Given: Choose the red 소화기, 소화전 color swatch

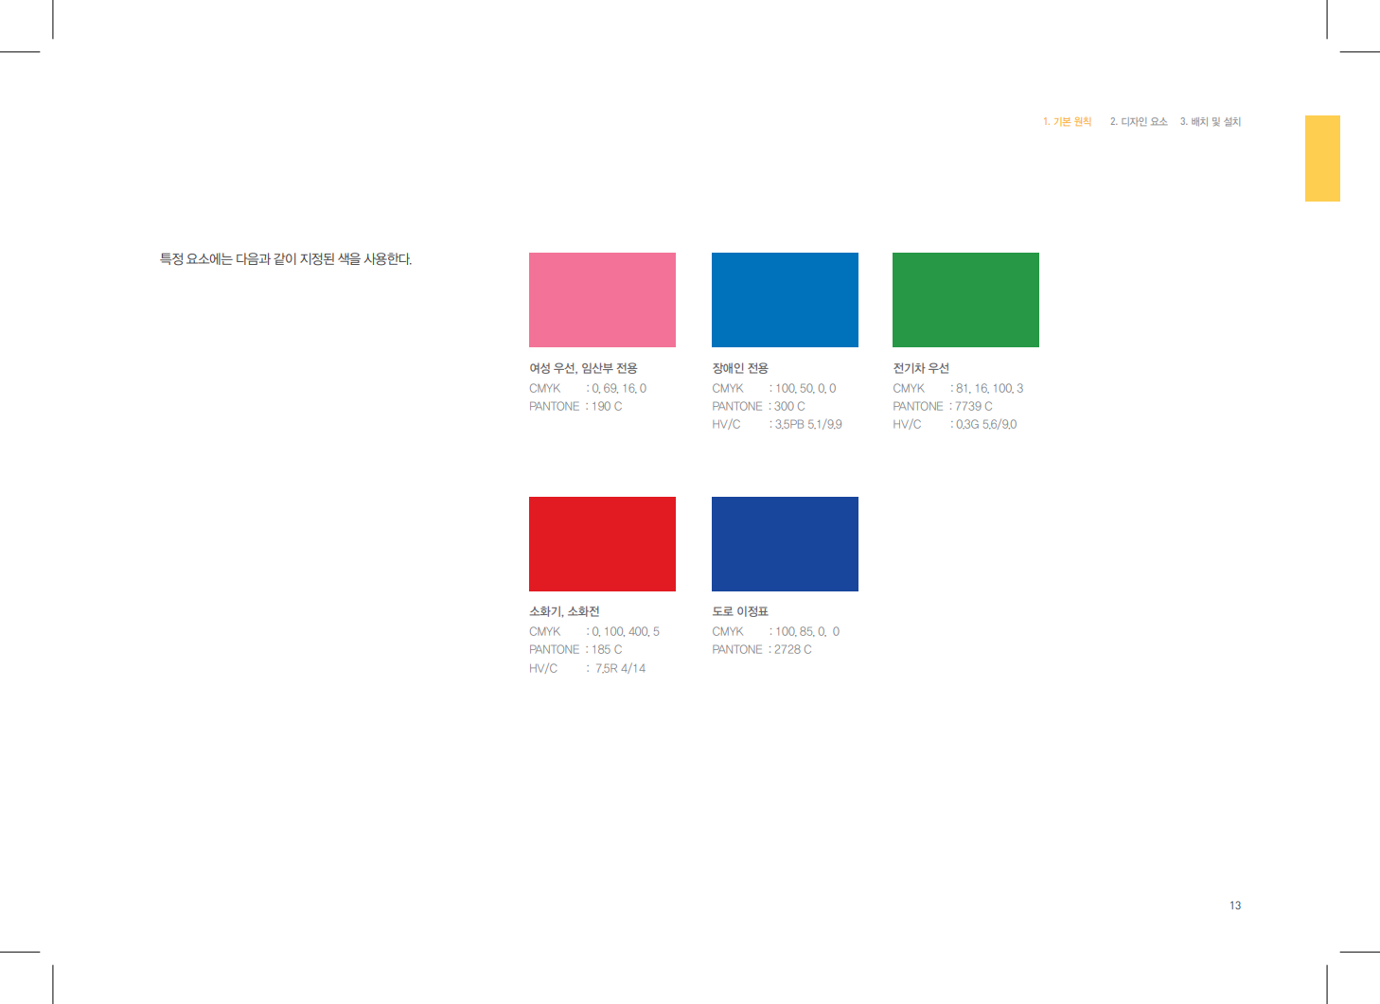Looking at the screenshot, I should click(602, 544).
